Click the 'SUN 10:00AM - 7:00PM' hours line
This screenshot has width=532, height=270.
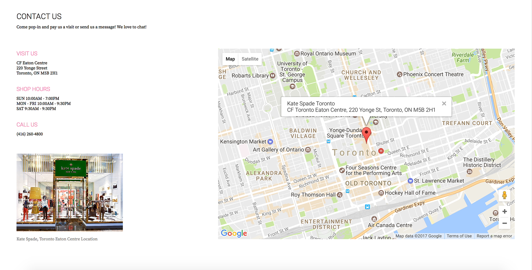38,99
